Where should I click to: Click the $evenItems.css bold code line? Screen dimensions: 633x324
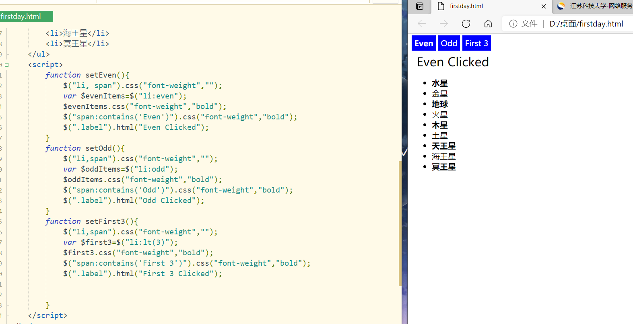coord(145,107)
